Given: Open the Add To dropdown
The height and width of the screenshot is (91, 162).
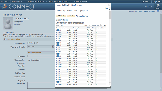Looking at the screenshot, I should click(x=148, y=7).
